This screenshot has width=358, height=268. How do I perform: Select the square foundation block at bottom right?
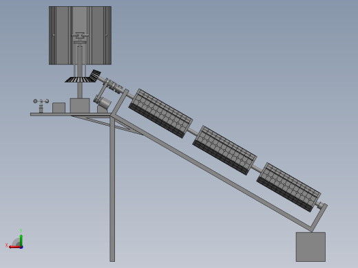pyautogui.click(x=310, y=247)
